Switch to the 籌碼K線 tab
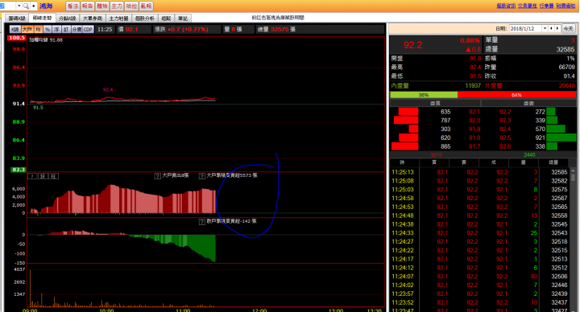 [17, 18]
